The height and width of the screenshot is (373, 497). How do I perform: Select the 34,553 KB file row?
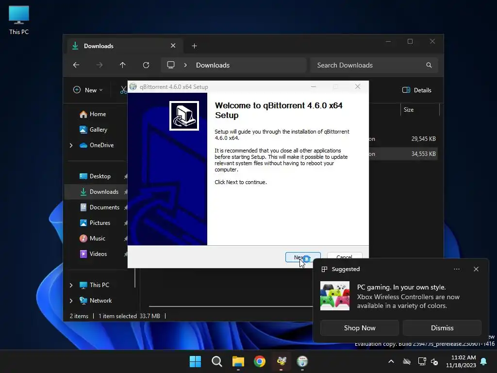point(403,154)
